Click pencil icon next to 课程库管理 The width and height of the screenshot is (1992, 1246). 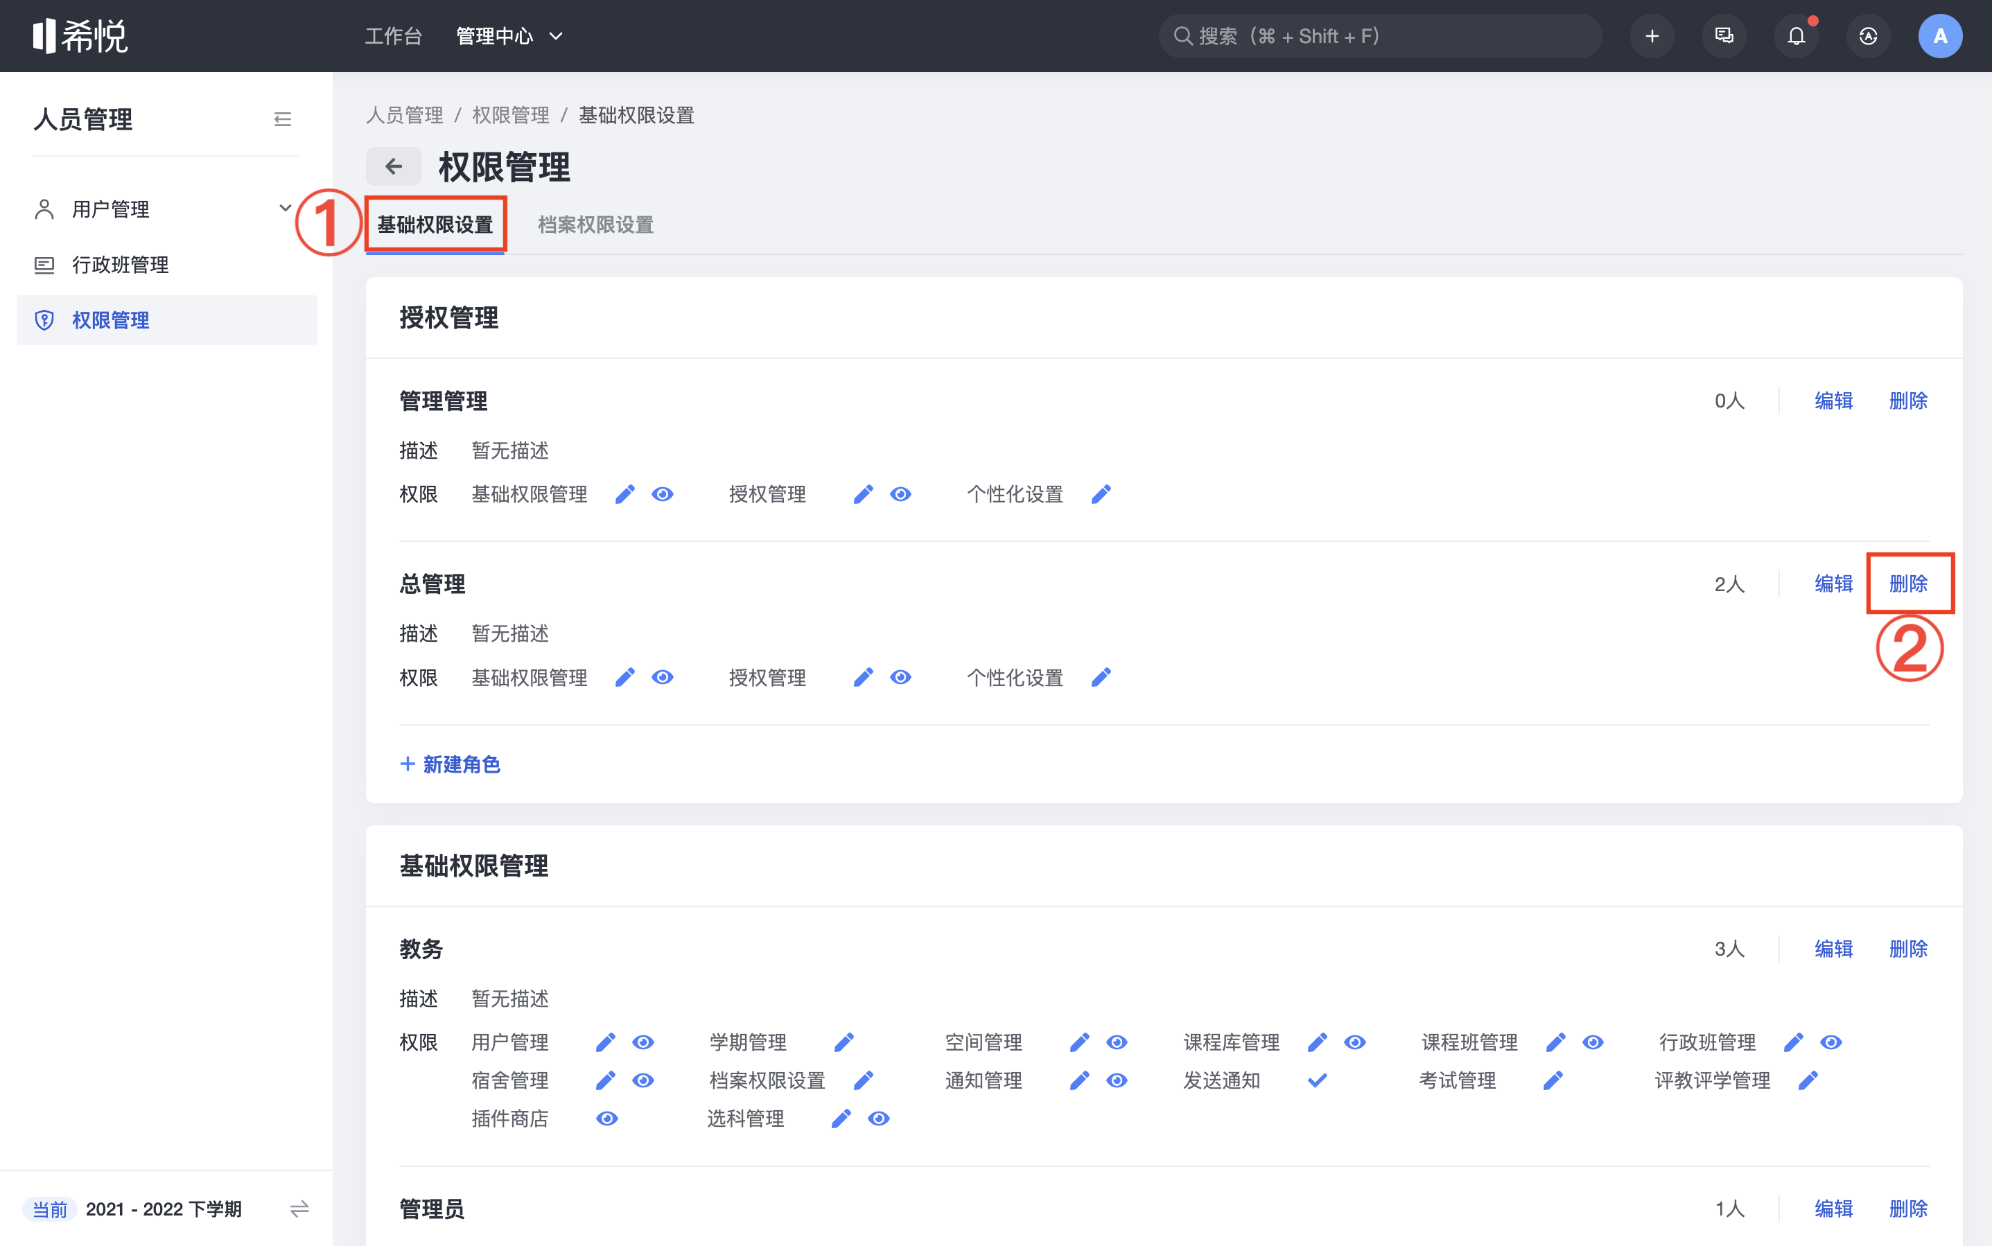coord(1318,1042)
